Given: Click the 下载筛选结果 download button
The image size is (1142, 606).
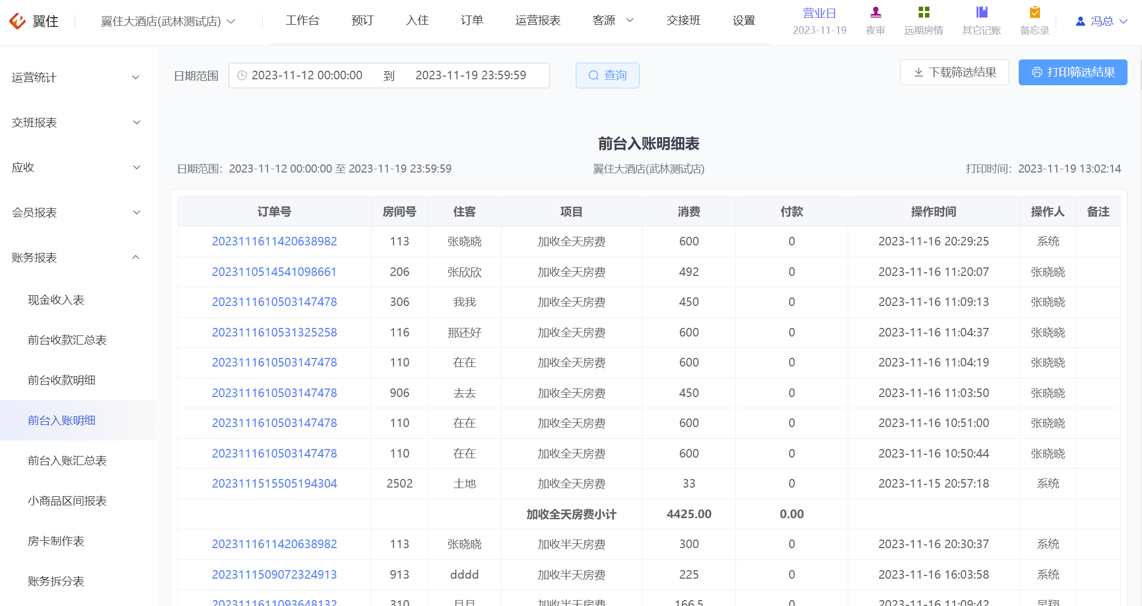Looking at the screenshot, I should click(x=954, y=72).
